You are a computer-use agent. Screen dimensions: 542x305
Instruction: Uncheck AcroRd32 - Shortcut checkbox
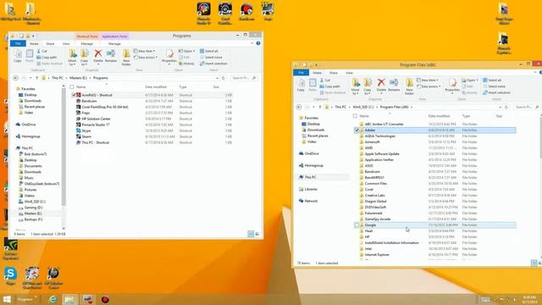(74, 95)
